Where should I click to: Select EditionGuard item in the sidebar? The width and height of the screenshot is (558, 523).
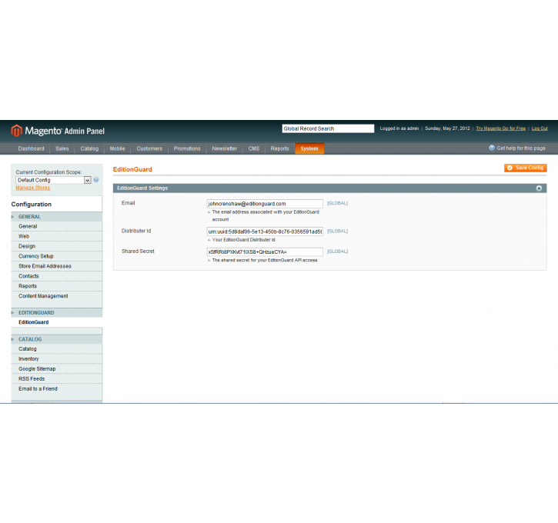(x=57, y=322)
